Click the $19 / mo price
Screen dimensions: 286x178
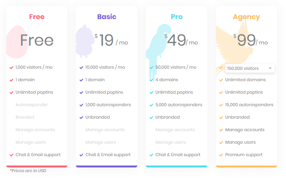(111, 40)
